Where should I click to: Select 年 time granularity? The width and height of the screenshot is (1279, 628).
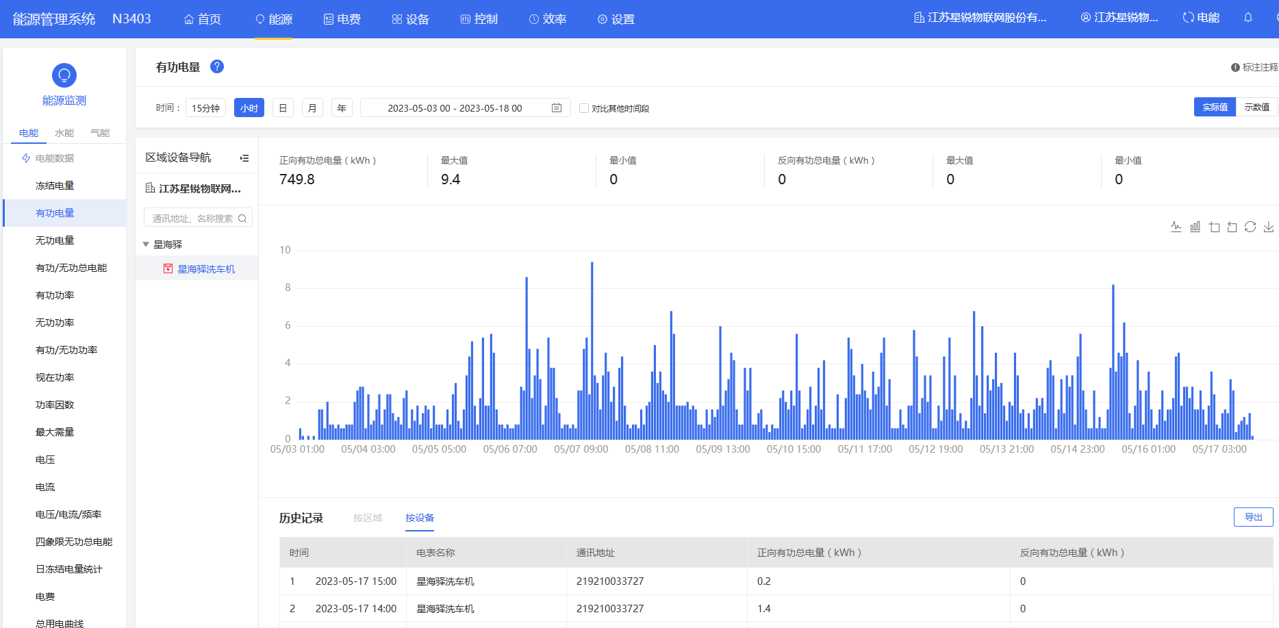coord(342,108)
